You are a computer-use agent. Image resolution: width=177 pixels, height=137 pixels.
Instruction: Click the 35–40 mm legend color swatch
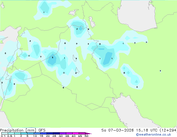[69, 133]
